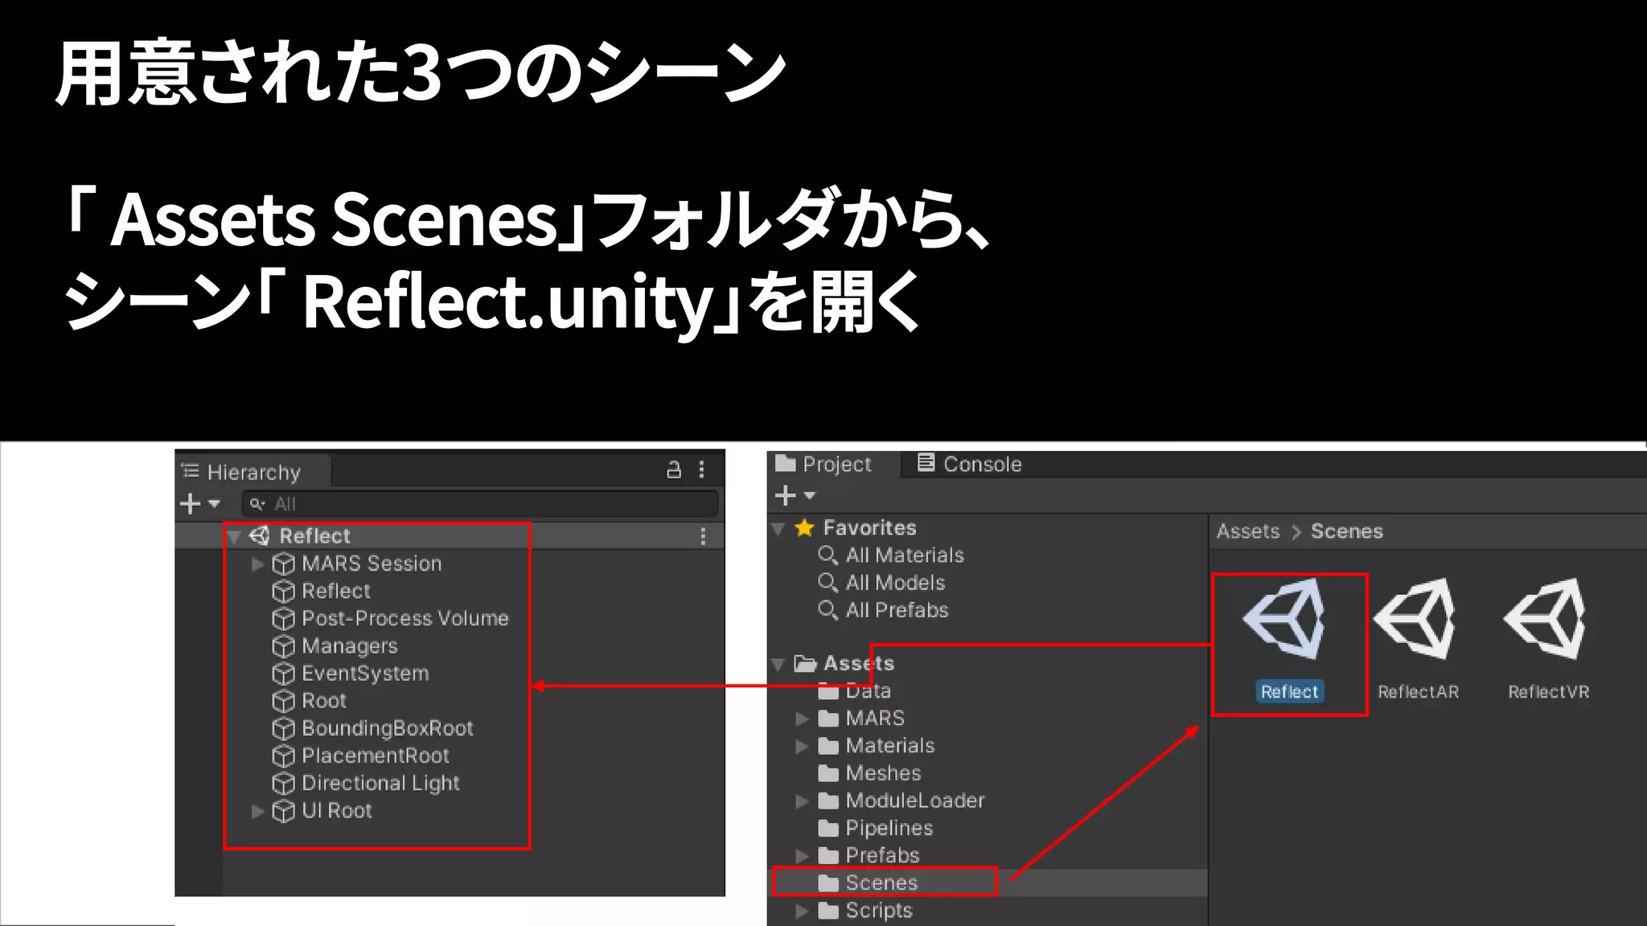
Task: Select the Directional Light cube icon
Action: (x=283, y=784)
